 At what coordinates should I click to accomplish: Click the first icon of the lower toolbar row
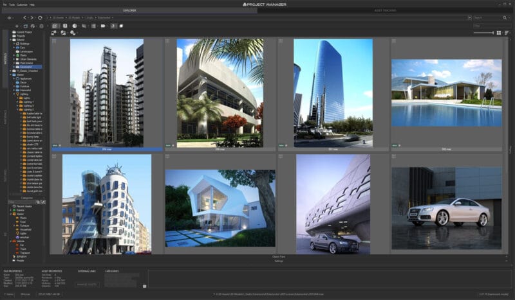coord(54,33)
